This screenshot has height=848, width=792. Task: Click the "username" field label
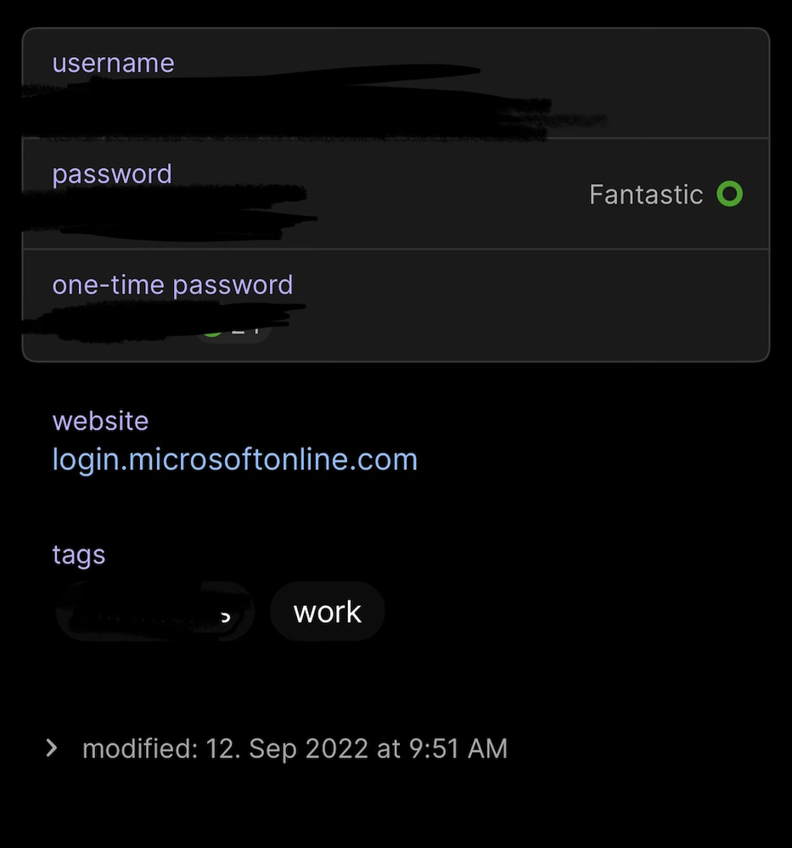pyautogui.click(x=113, y=63)
